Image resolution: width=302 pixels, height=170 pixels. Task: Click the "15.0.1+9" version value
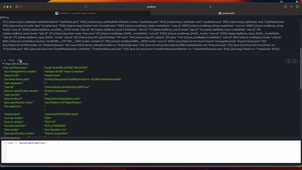point(50,122)
